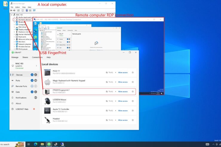Screen dimensions: 221x147
Task: Open Action menu in Device Manager
Action: (x=18, y=7)
